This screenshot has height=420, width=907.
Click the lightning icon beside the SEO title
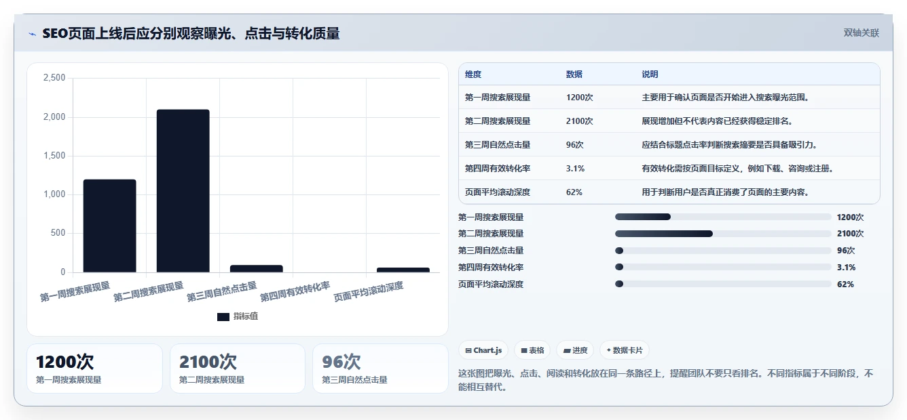coord(33,34)
